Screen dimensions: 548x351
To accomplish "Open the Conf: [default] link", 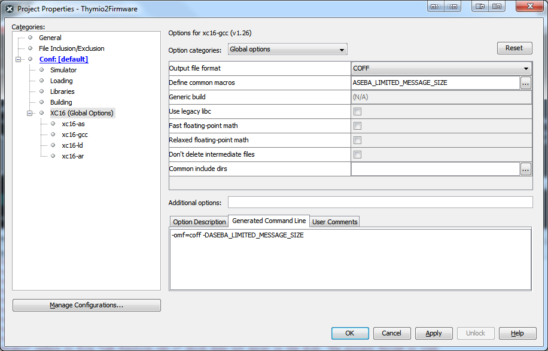I will (63, 59).
